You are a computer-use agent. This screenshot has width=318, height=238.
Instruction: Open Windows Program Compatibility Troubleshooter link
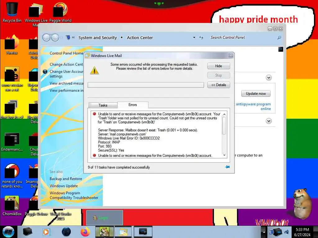tap(74, 195)
